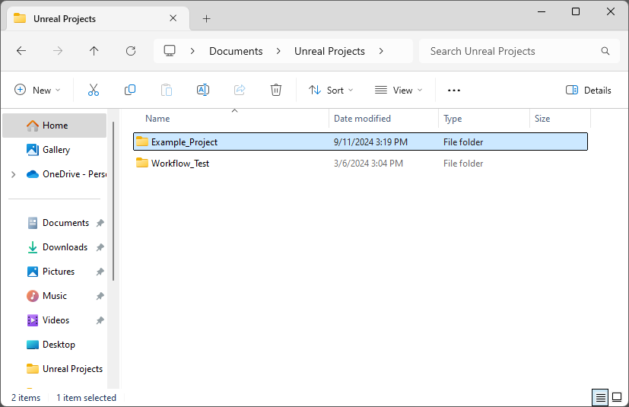The width and height of the screenshot is (629, 407).
Task: Open Pictures quick access item
Action: pos(51,272)
